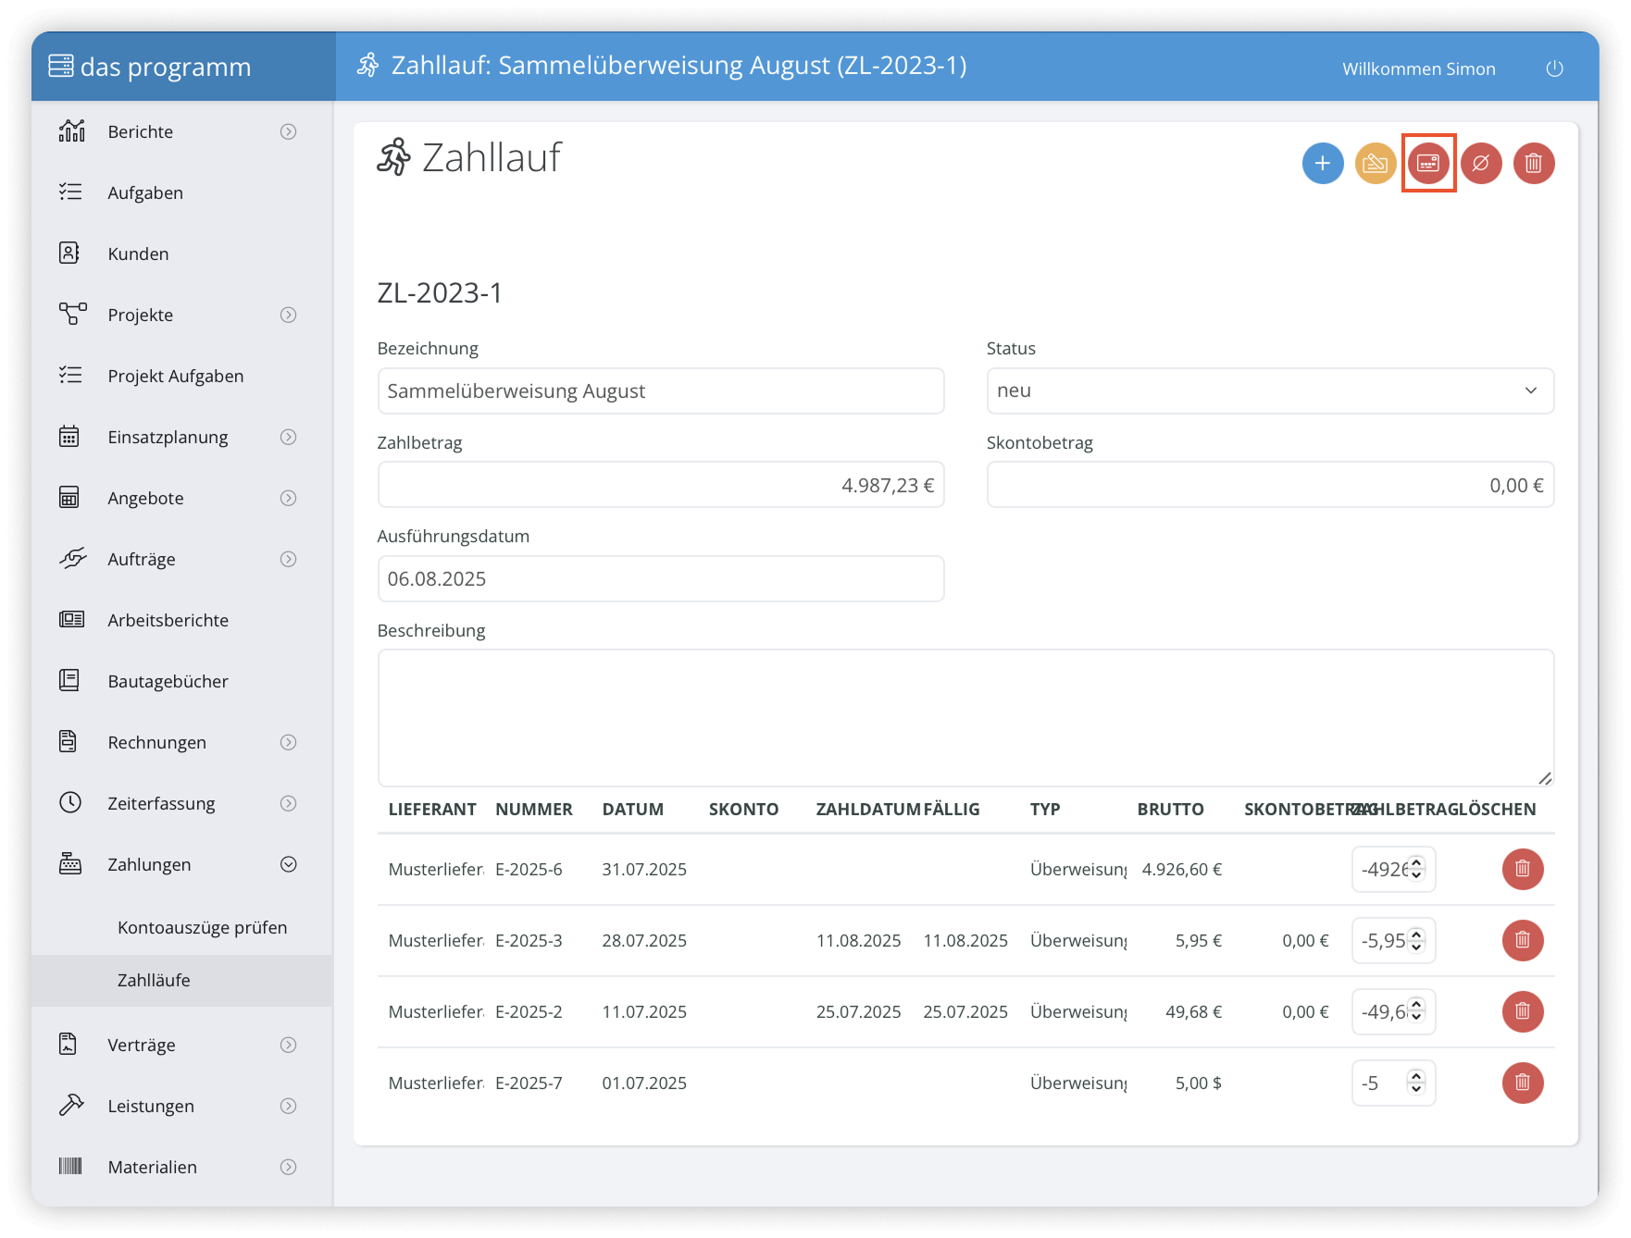The width and height of the screenshot is (1631, 1238).
Task: Click the highlighted red payment card button
Action: (x=1428, y=163)
